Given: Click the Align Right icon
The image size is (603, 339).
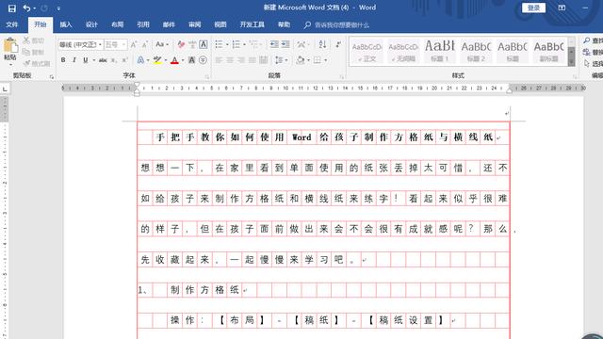Looking at the screenshot, I should tap(241, 60).
